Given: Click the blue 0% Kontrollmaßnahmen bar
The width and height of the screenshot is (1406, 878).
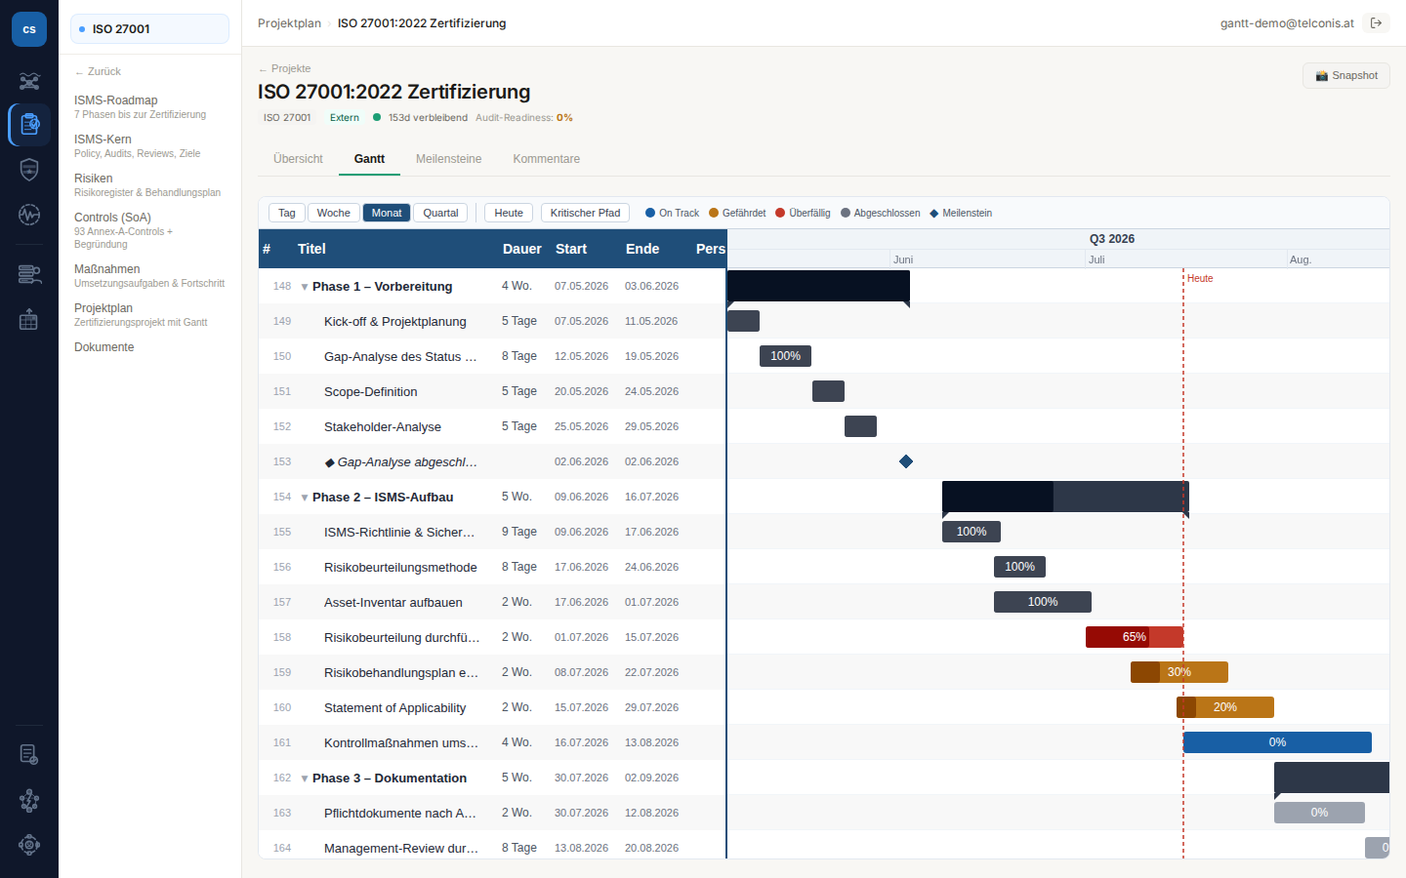Looking at the screenshot, I should pos(1277,742).
